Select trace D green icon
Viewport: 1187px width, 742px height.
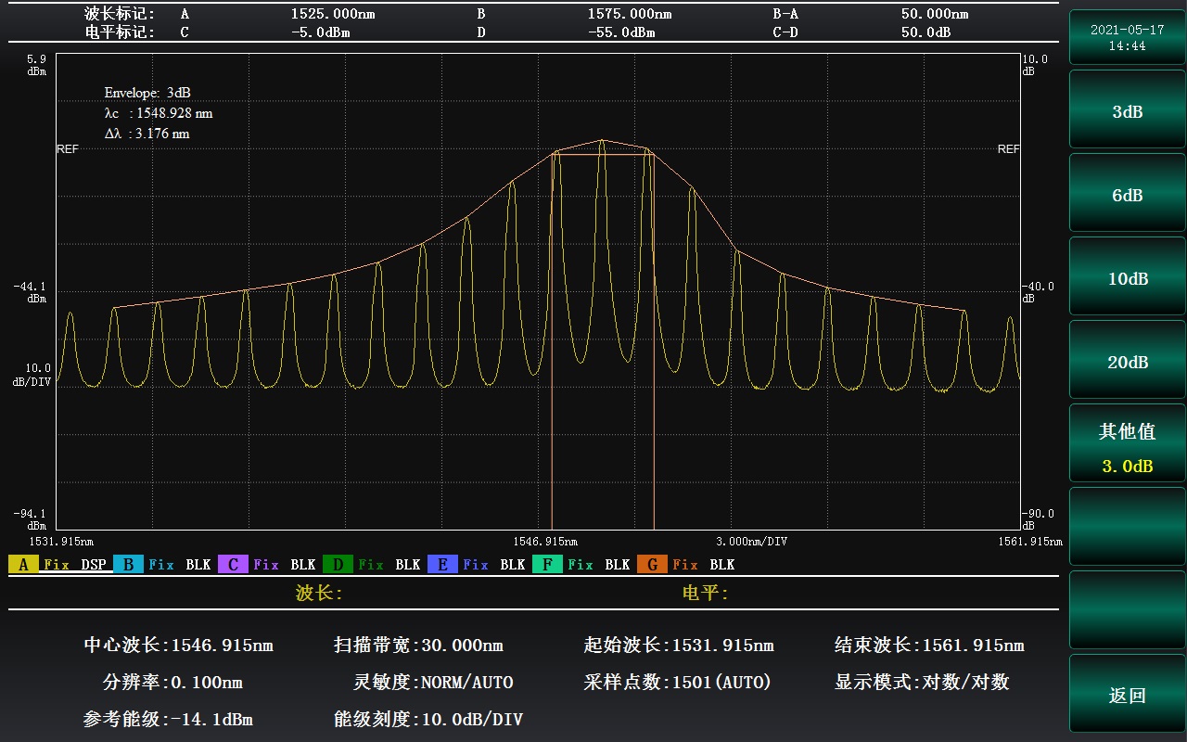click(338, 565)
